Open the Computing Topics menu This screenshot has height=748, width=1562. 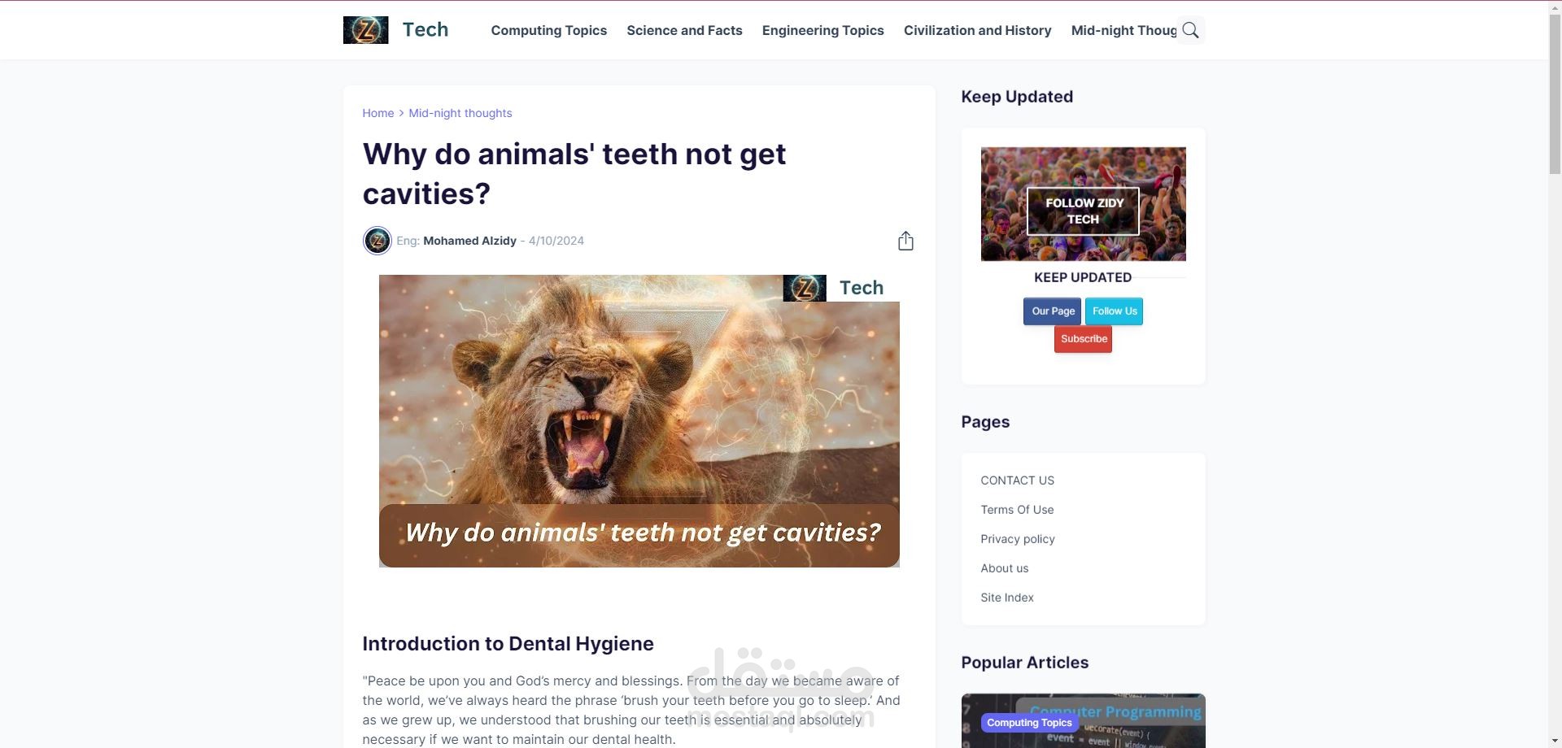tap(548, 30)
